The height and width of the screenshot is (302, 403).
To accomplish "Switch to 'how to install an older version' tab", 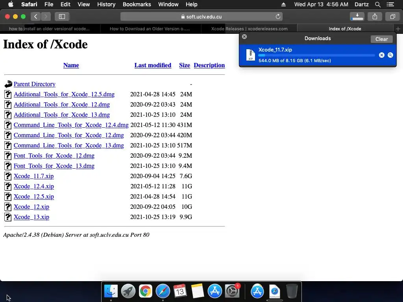I will click(x=49, y=29).
